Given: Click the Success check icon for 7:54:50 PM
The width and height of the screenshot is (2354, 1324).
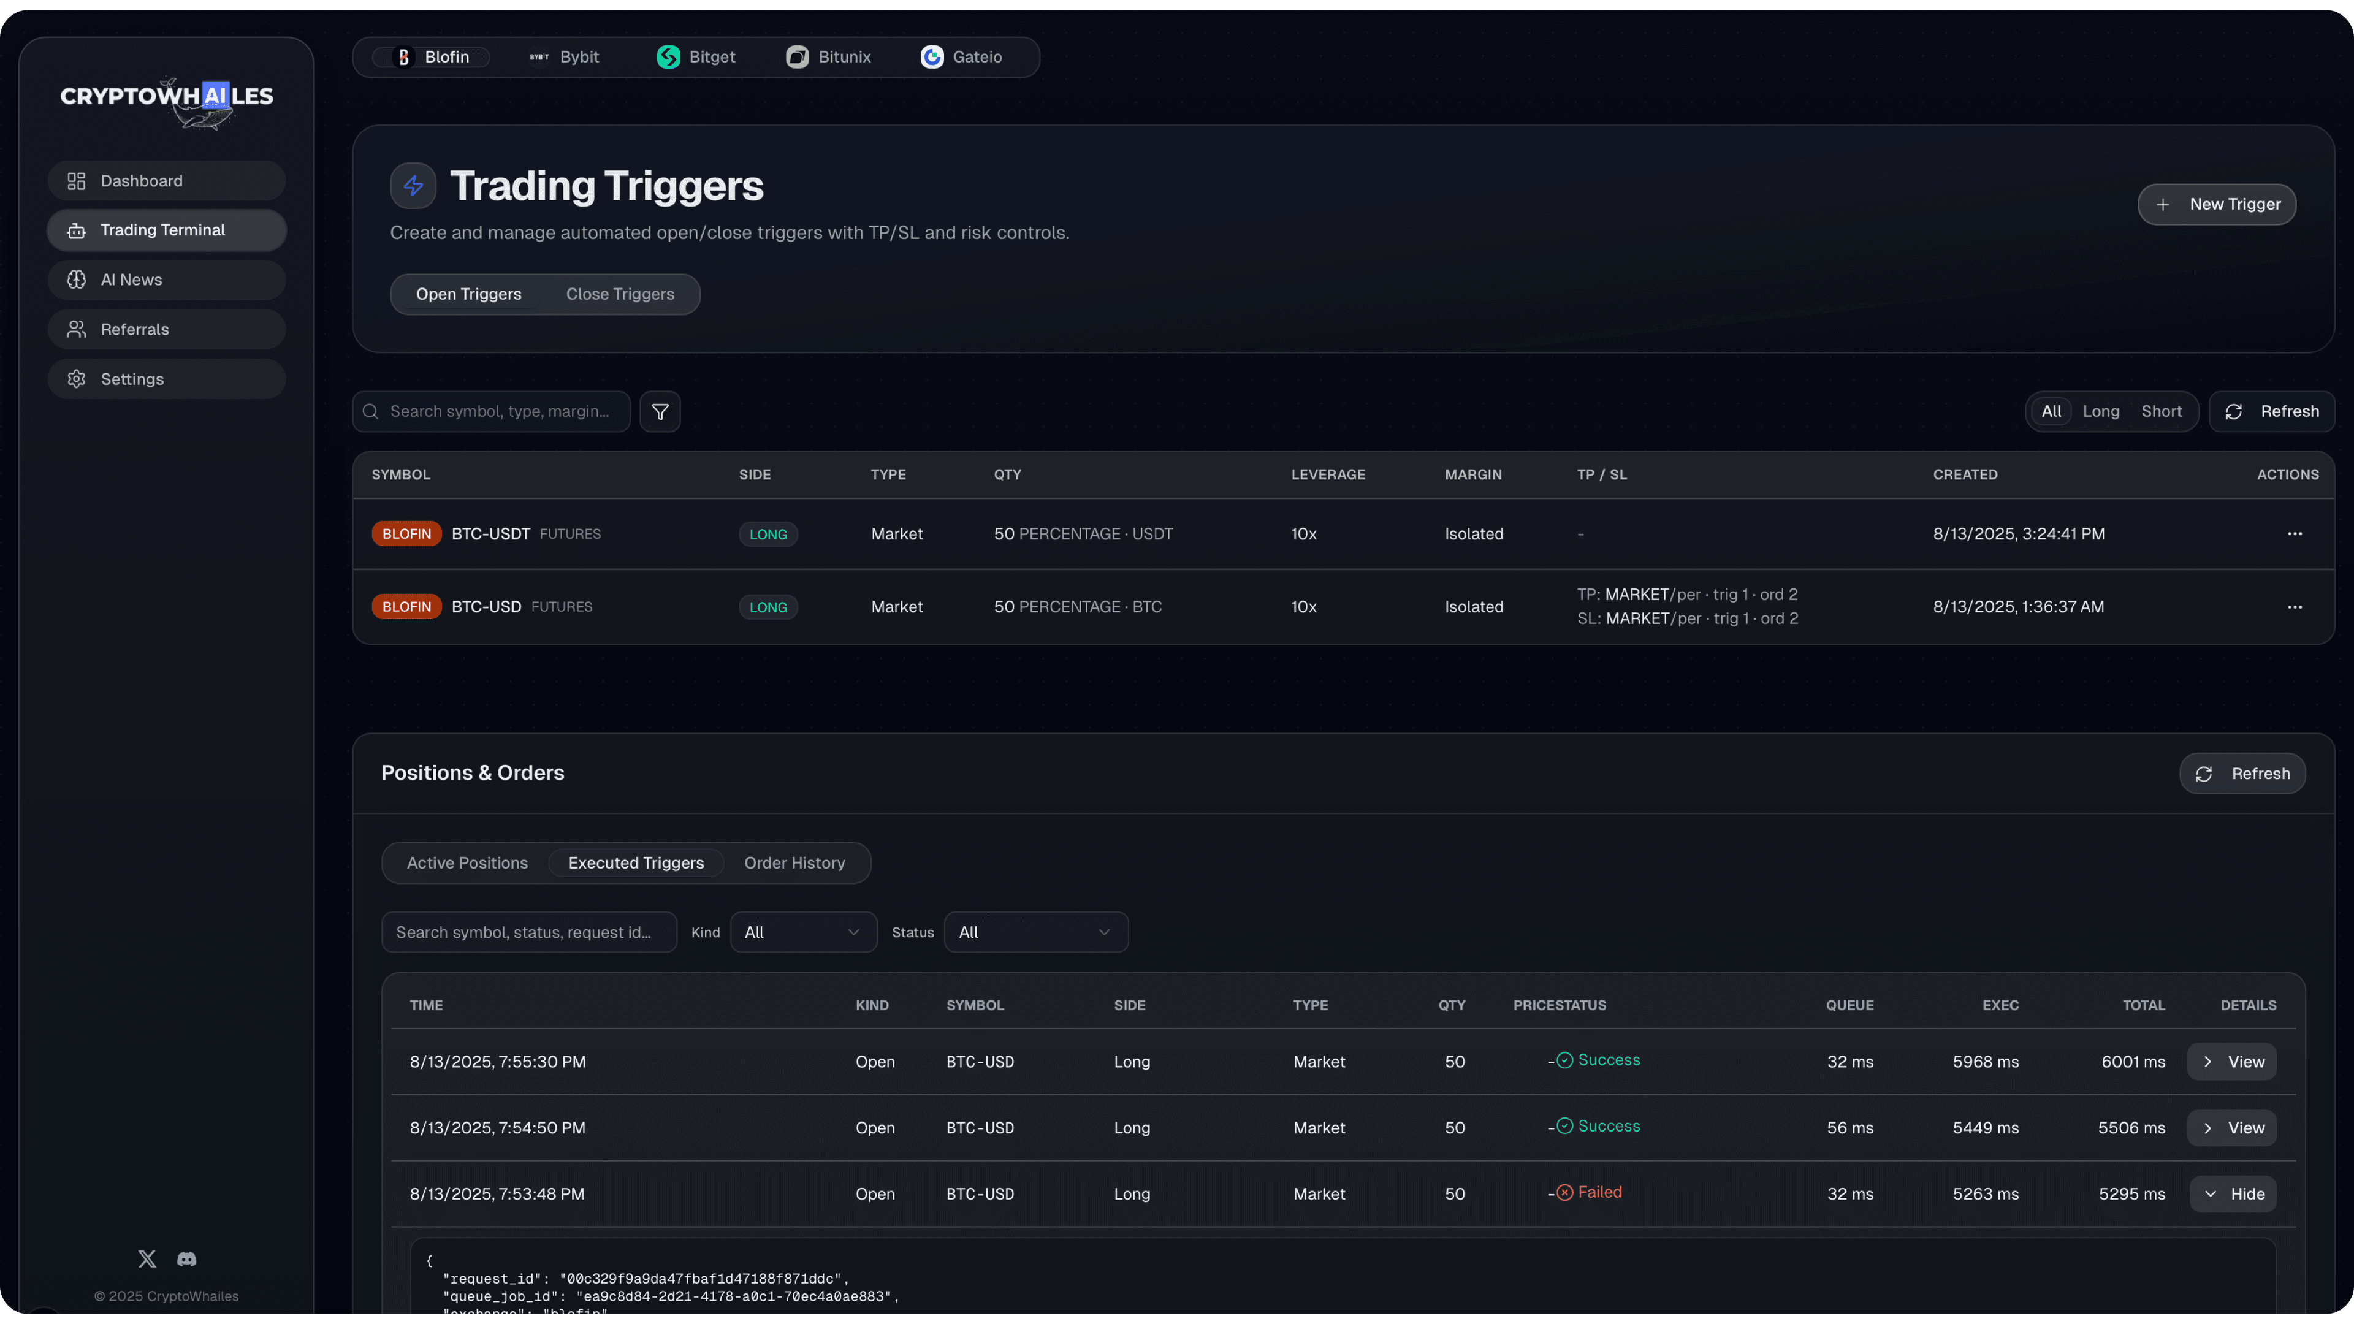Looking at the screenshot, I should click(x=1564, y=1126).
